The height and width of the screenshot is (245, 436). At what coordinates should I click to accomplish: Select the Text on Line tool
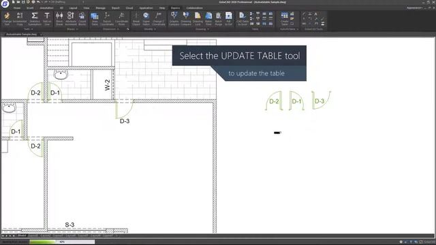coord(47,18)
